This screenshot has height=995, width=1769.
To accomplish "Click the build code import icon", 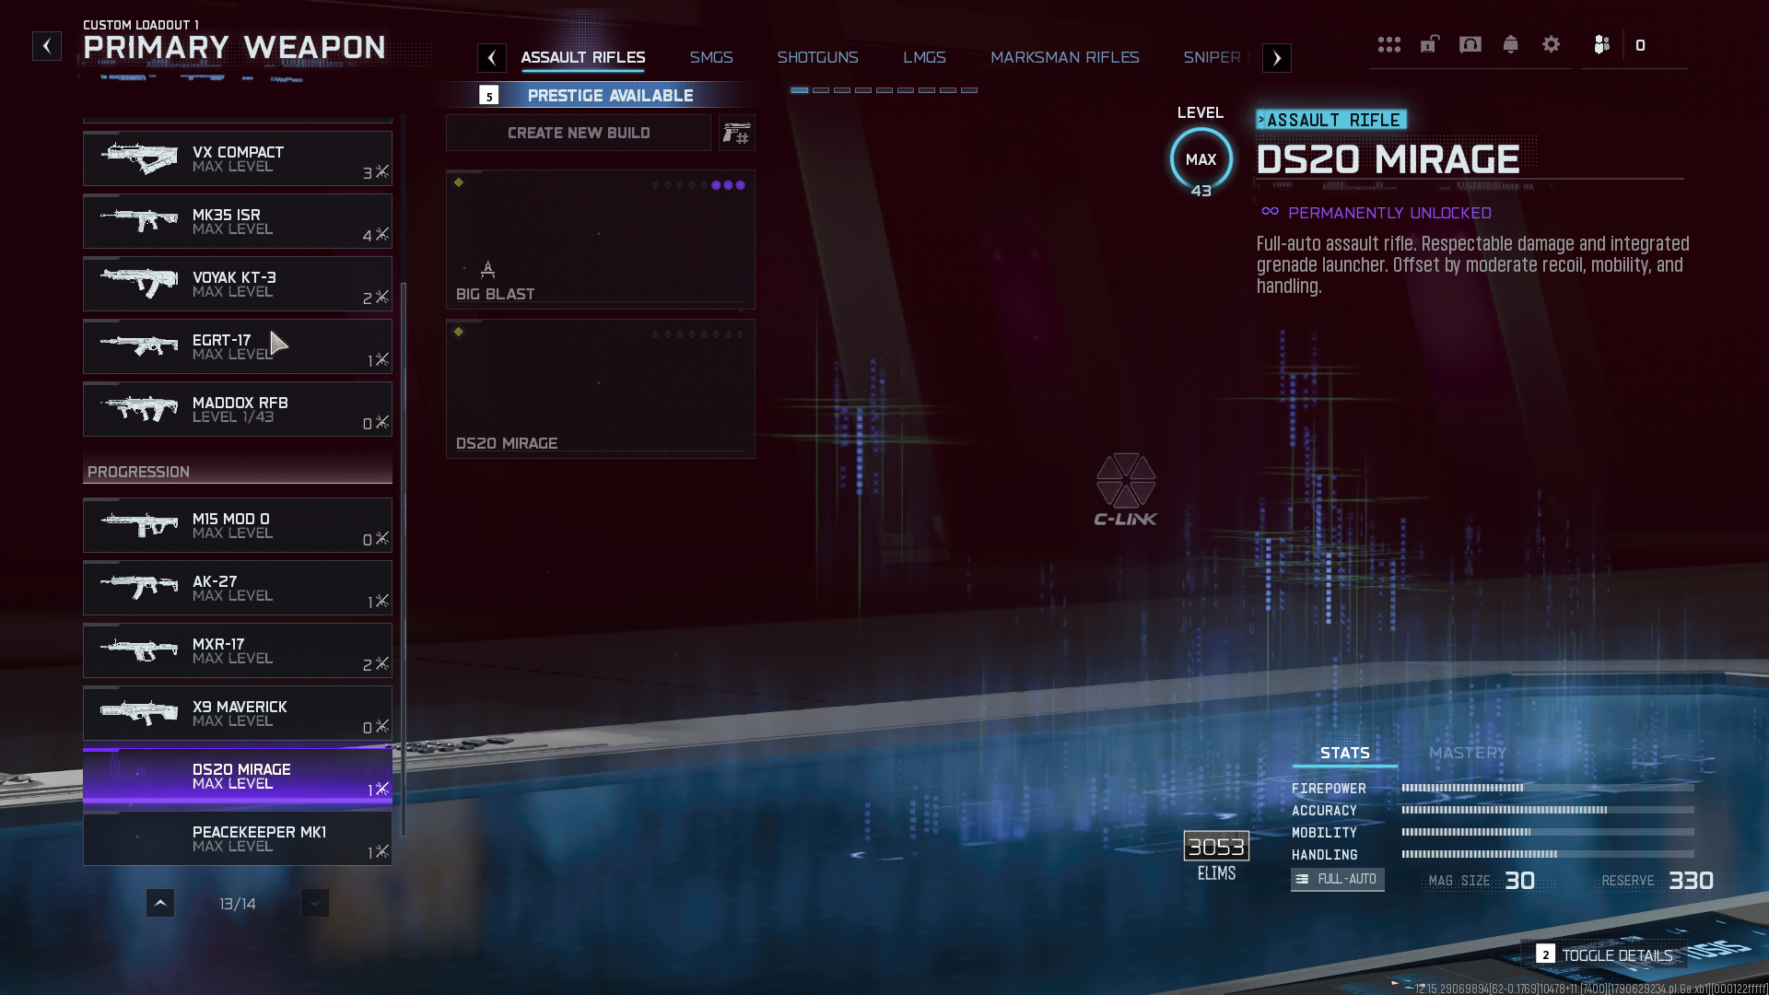I will click(x=736, y=134).
